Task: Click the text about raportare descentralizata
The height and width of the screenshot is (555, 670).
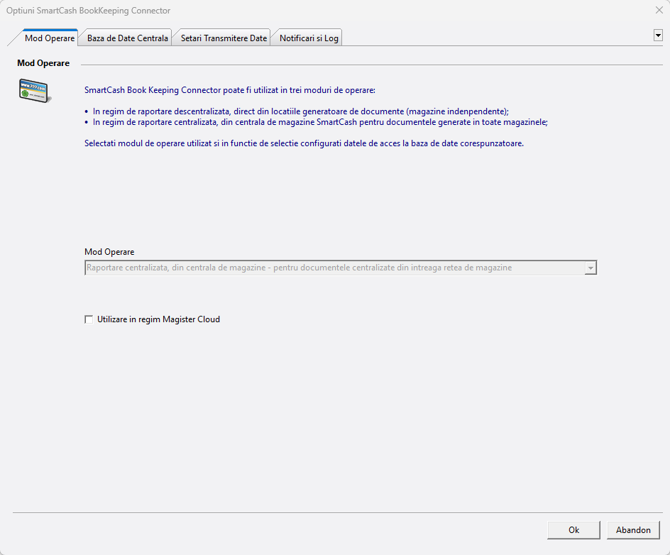Action: coord(301,111)
